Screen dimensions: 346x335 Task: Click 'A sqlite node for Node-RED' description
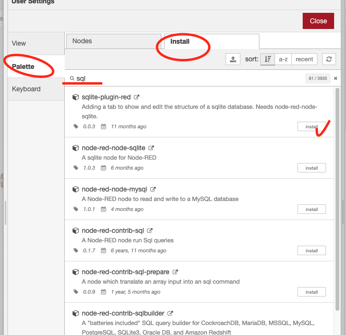119,158
